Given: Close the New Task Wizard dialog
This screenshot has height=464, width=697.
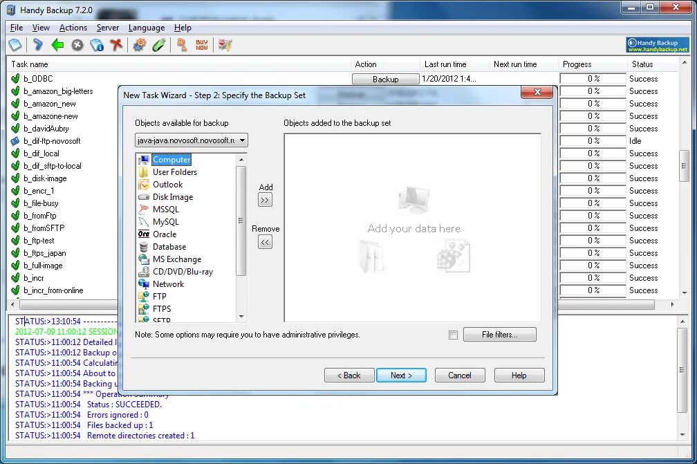Looking at the screenshot, I should (x=537, y=92).
